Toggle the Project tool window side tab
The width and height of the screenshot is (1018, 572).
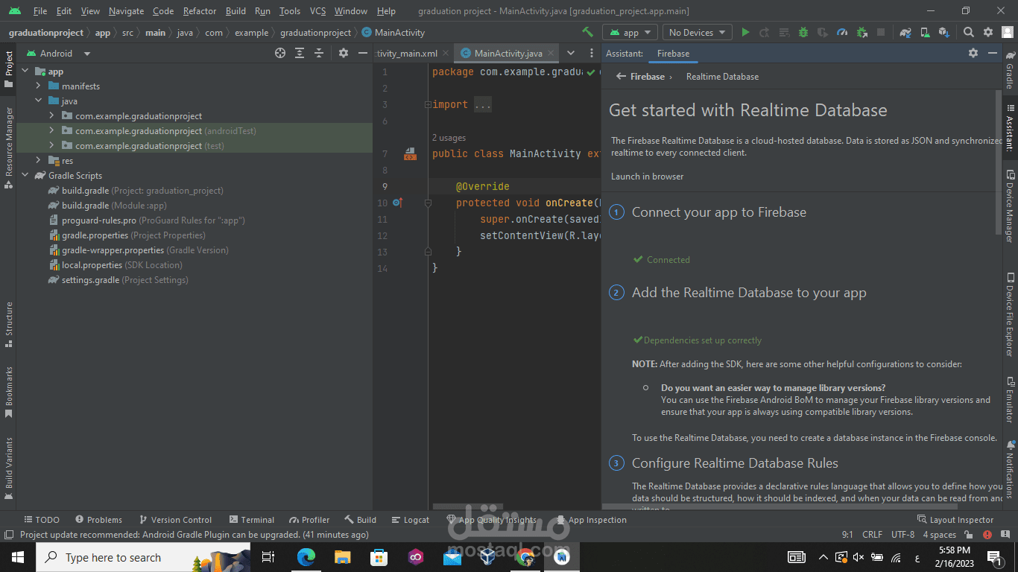click(9, 69)
